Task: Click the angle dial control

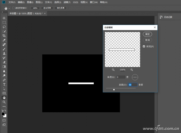Action: pyautogui.click(x=135, y=77)
